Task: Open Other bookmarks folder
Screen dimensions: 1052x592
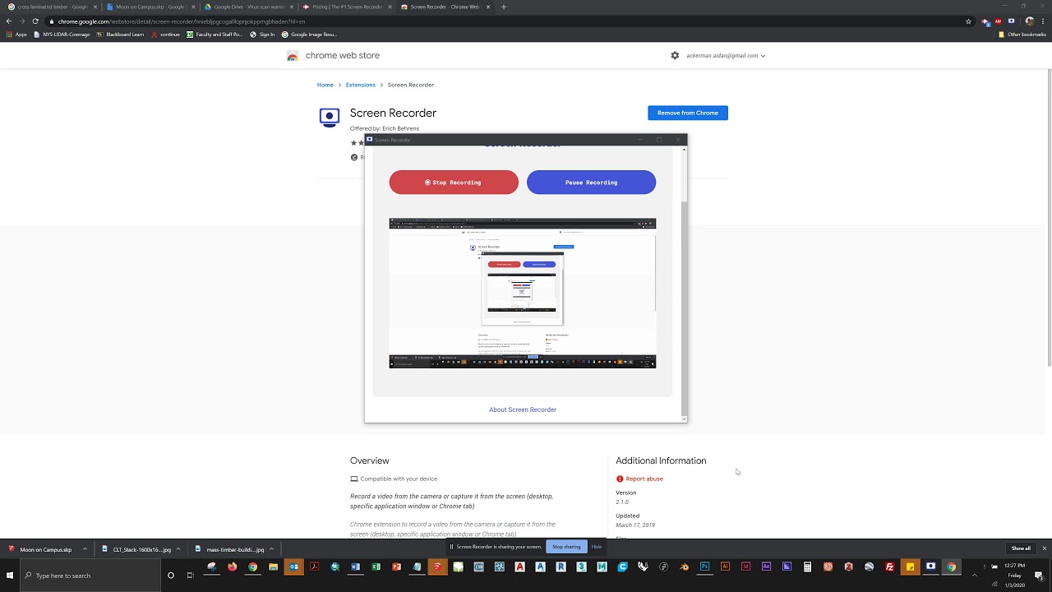Action: (1022, 35)
